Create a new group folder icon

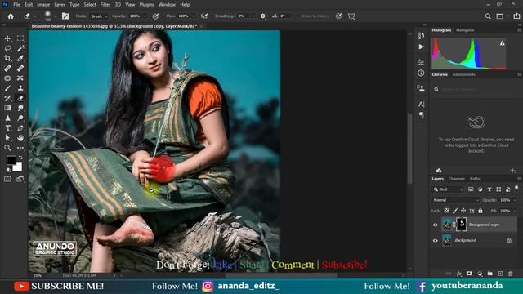click(x=490, y=274)
